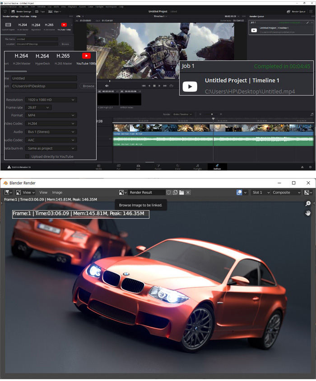Open the Resolution 1920 x 1080 HD dropdown
The width and height of the screenshot is (316, 381).
(51, 100)
